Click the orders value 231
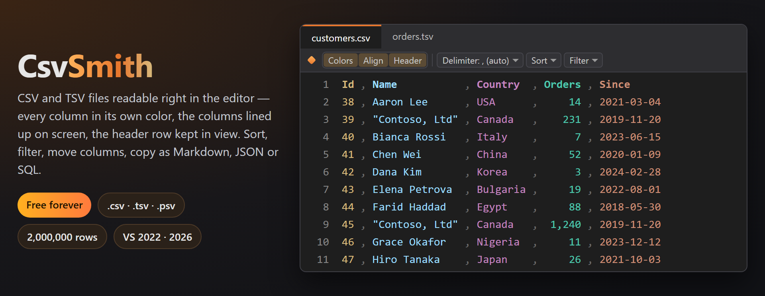Image resolution: width=765 pixels, height=296 pixels. pyautogui.click(x=572, y=119)
